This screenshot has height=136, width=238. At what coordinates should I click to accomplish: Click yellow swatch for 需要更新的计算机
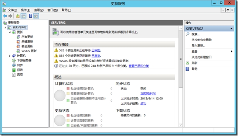68,94
